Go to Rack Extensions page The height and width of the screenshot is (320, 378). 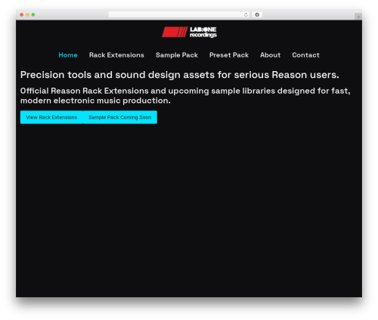(x=116, y=55)
